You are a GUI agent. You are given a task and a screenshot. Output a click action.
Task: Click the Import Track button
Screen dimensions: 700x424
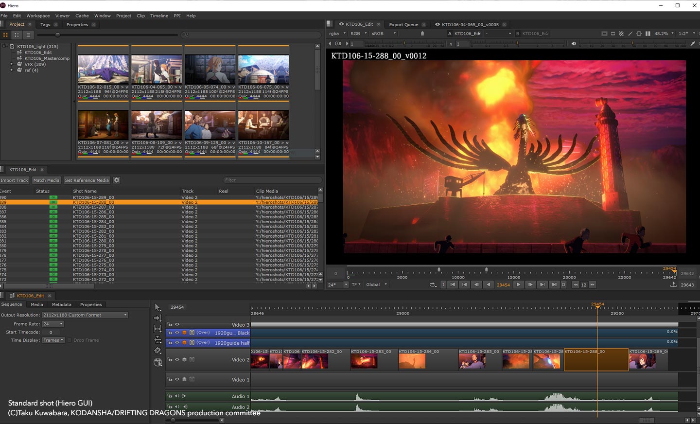[x=15, y=180]
